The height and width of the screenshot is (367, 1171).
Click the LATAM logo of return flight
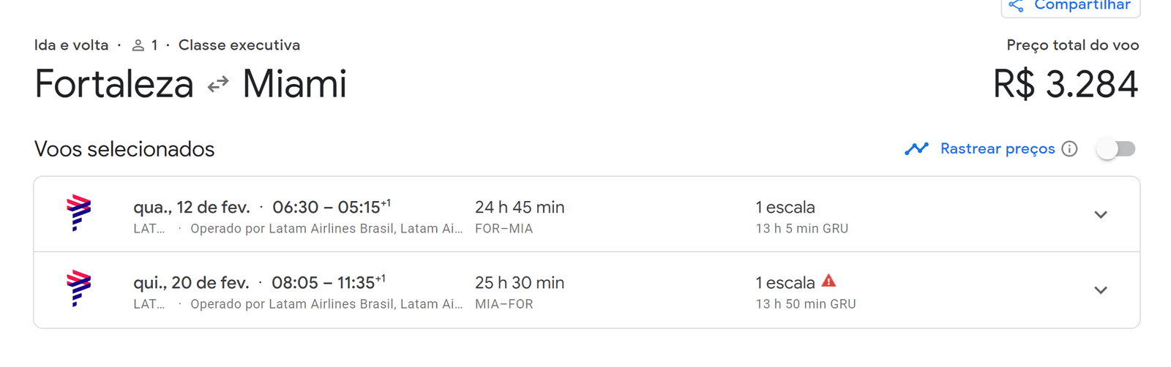click(78, 288)
